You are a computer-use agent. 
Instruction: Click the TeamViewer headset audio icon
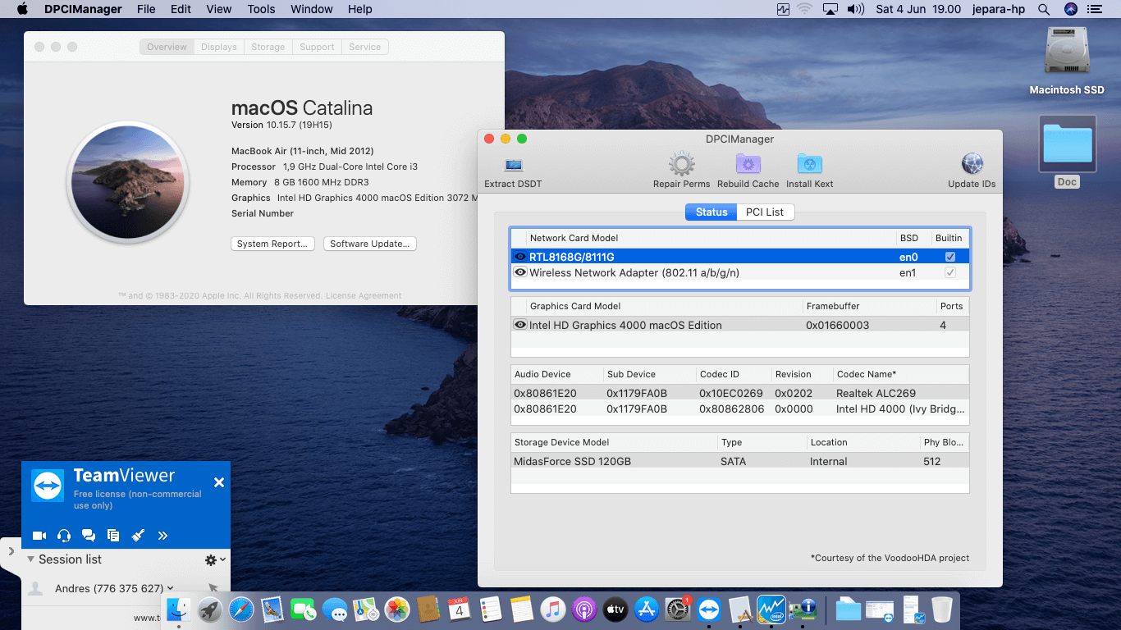click(x=64, y=536)
